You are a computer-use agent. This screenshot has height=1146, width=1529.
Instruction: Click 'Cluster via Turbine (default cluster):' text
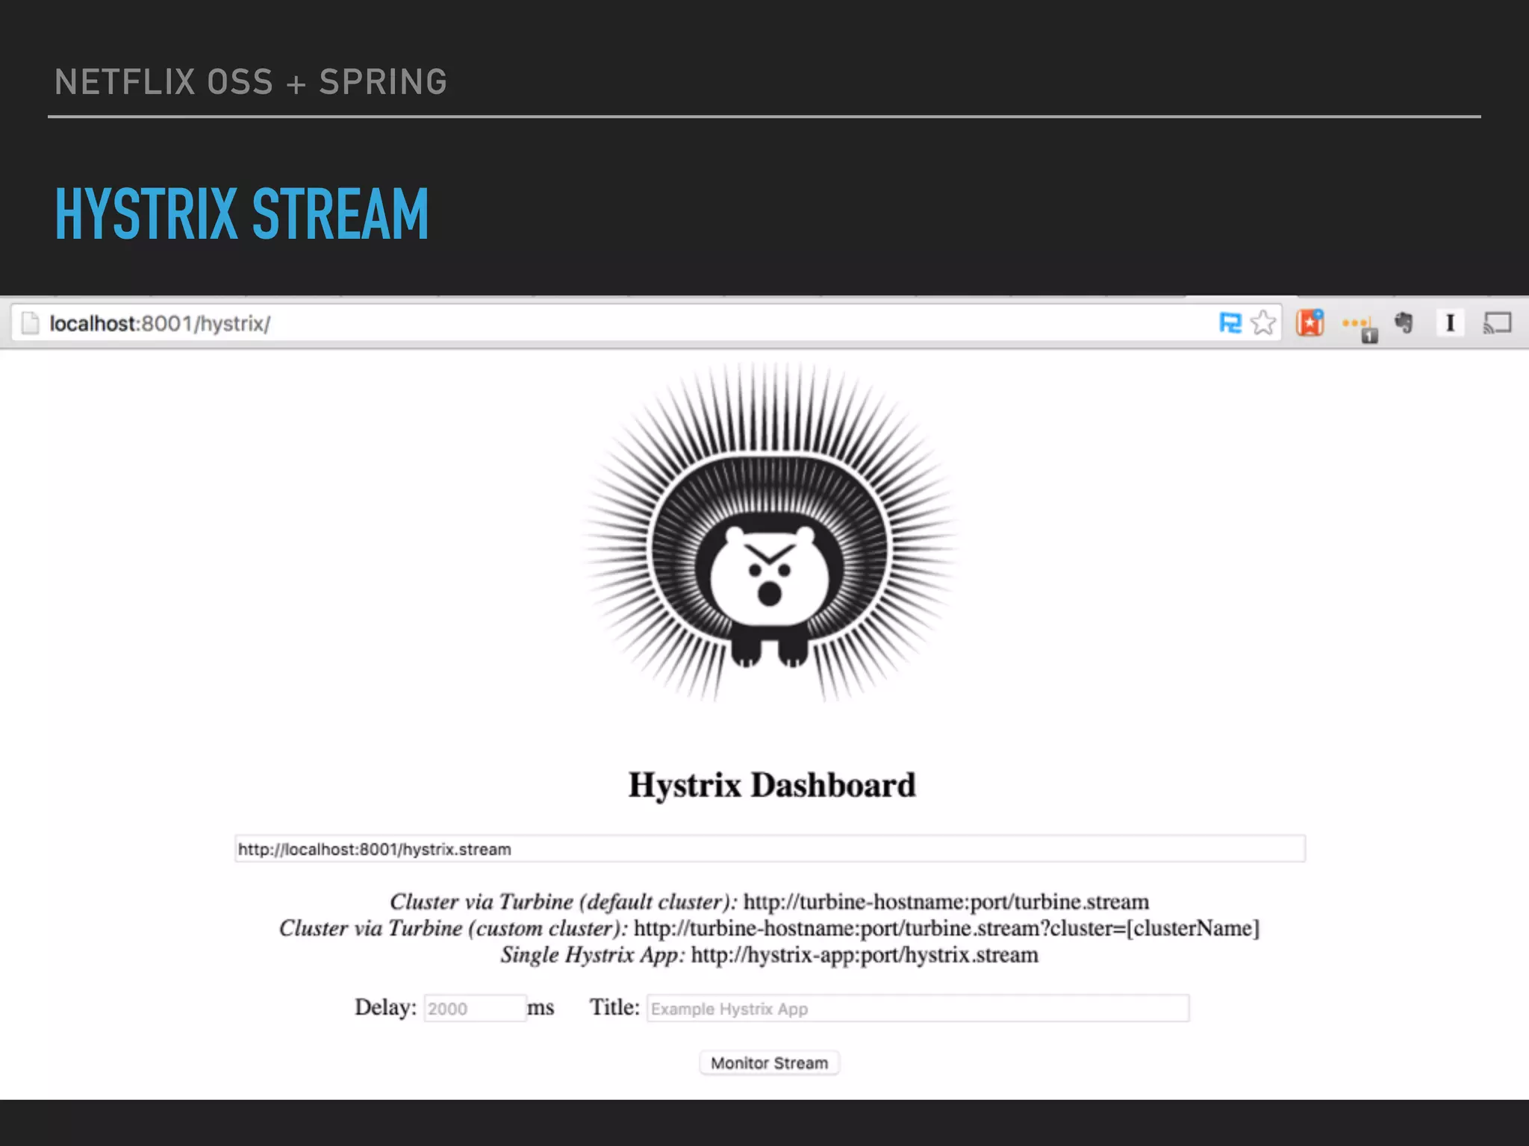point(564,902)
